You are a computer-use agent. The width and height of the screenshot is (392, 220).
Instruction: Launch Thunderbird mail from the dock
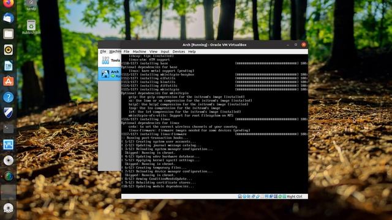(x=8, y=18)
